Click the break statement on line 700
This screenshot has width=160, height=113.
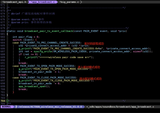[x=23, y=89]
